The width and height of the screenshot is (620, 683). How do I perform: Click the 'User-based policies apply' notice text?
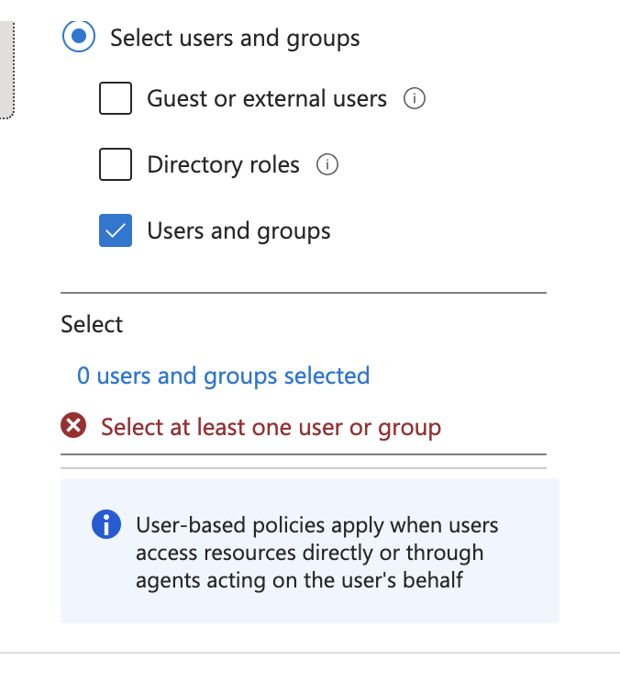click(317, 553)
